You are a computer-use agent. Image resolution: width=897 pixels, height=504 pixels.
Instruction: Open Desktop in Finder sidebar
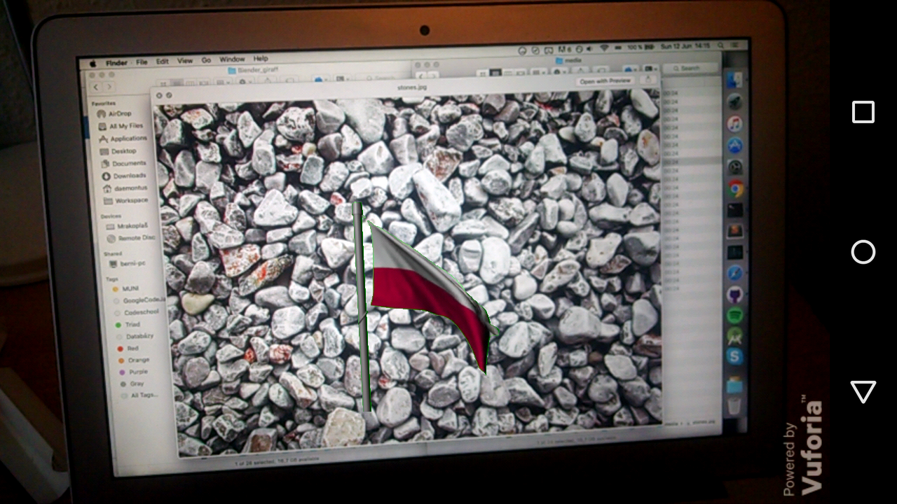(118, 151)
